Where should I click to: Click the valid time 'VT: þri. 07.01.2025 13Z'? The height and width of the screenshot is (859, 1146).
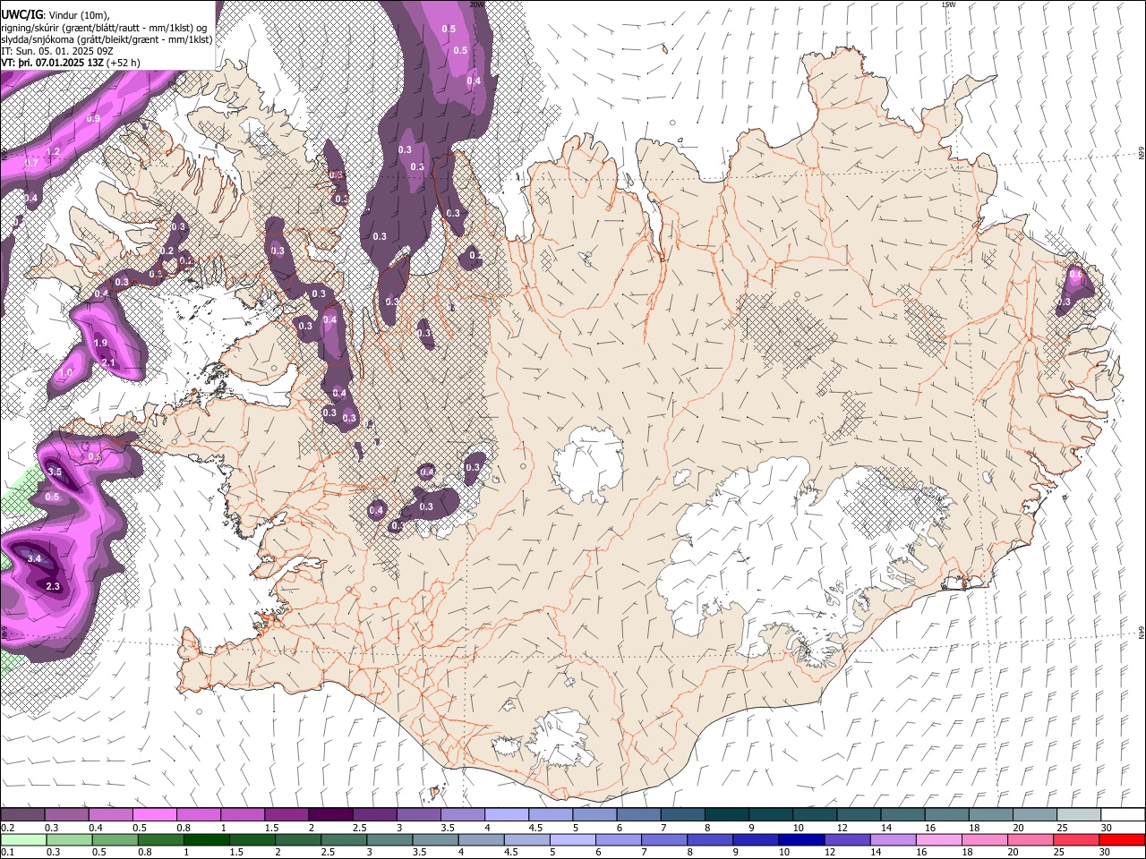click(x=53, y=63)
